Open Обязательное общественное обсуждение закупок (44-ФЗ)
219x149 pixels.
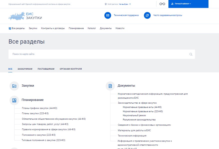tap(54, 119)
